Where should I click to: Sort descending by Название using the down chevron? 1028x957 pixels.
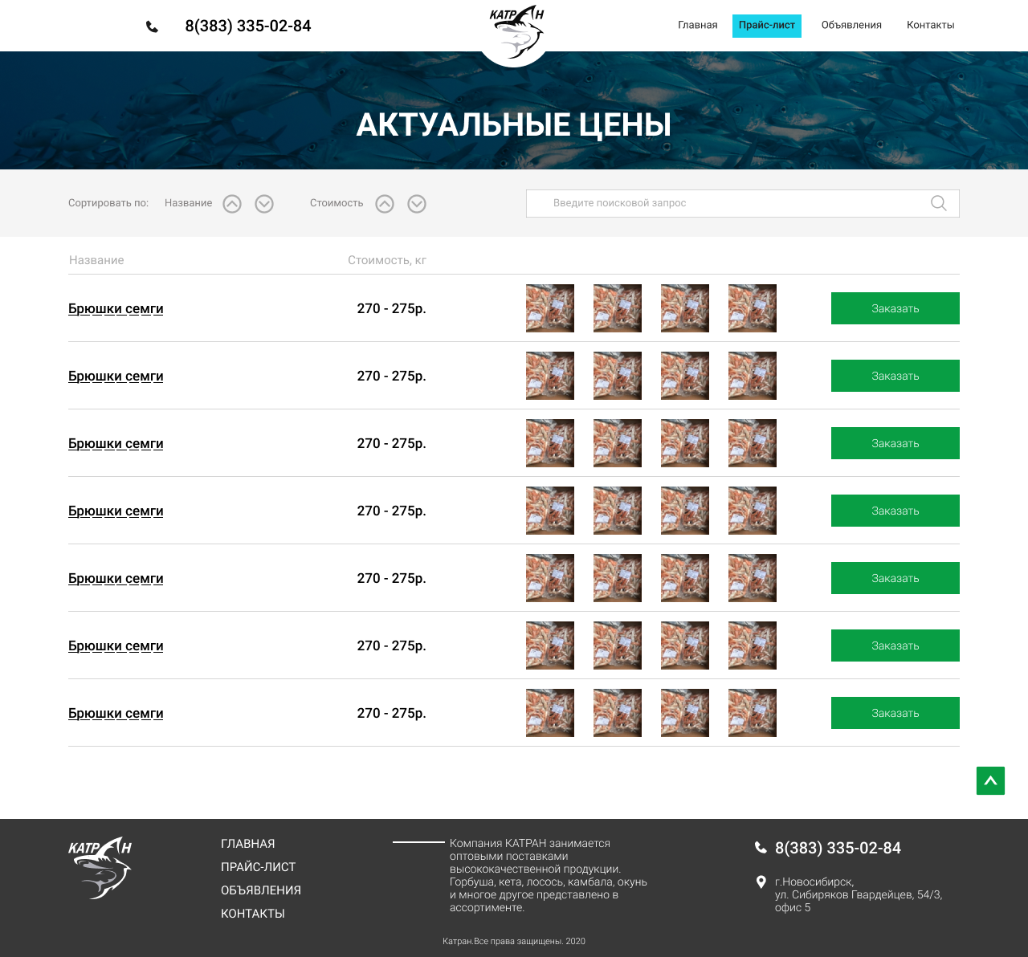coord(264,204)
